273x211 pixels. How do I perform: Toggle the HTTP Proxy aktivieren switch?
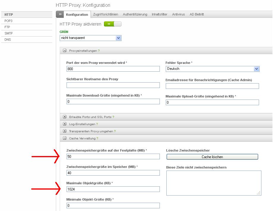(113, 24)
